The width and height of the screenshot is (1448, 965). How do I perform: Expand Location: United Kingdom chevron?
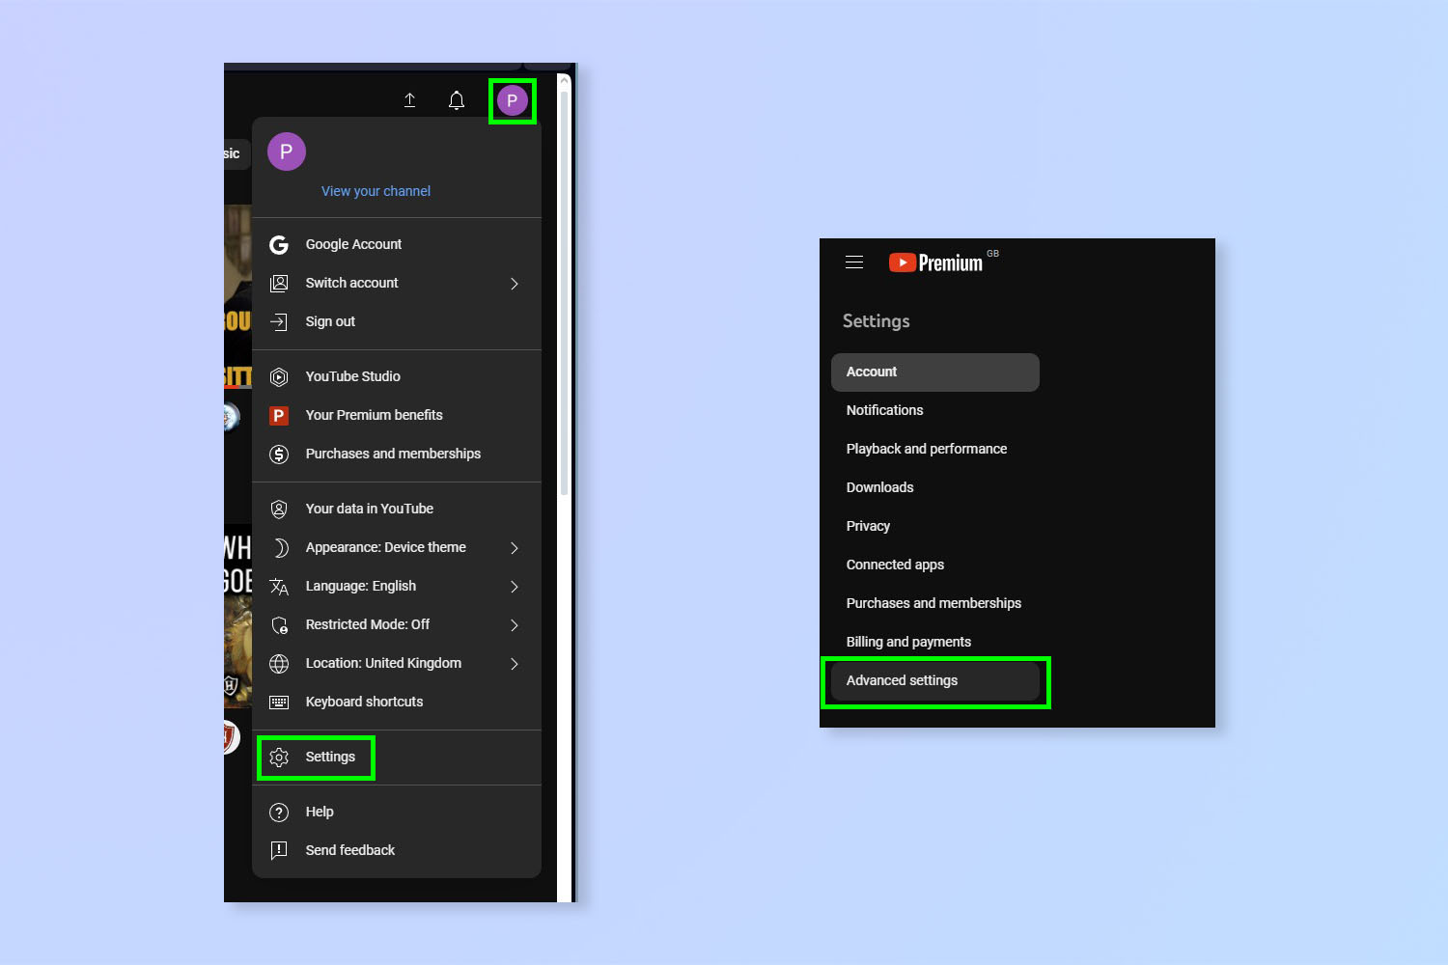pyautogui.click(x=515, y=664)
